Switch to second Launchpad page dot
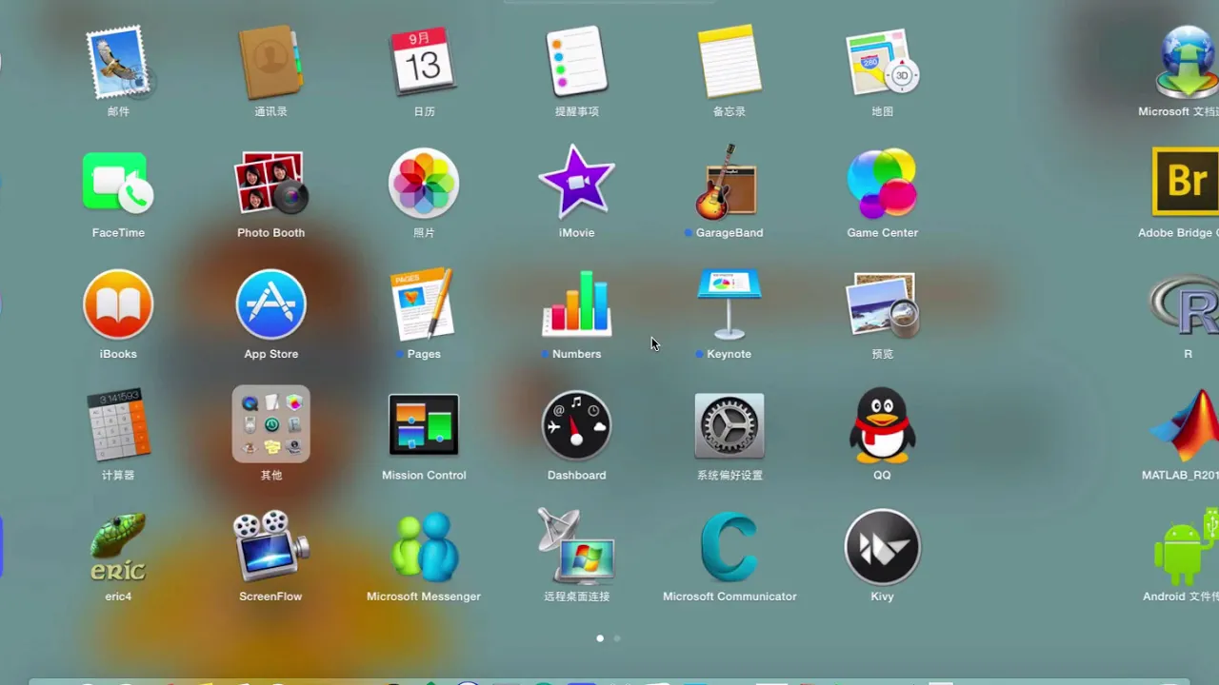This screenshot has height=685, width=1219. coord(617,638)
